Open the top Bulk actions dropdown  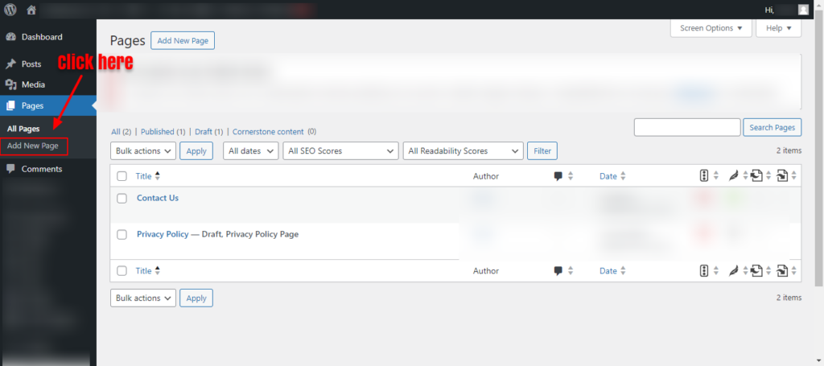coord(143,150)
